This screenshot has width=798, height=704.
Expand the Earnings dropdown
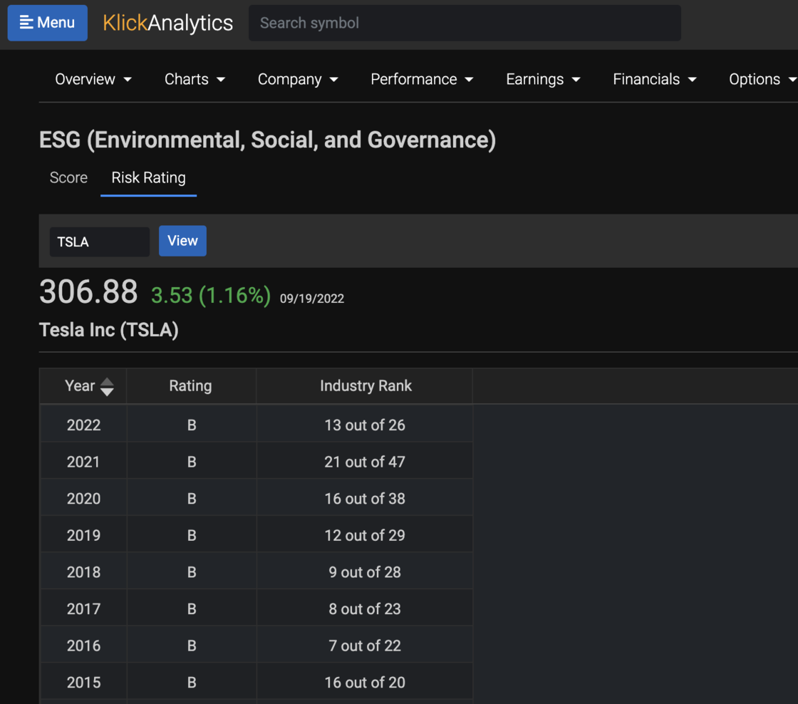[x=543, y=79]
